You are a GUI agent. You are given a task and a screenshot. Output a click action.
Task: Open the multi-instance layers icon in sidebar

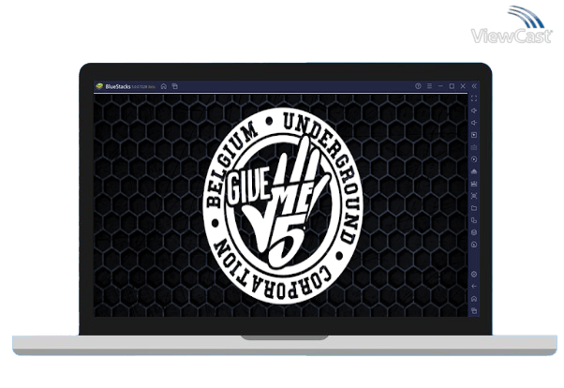click(474, 232)
